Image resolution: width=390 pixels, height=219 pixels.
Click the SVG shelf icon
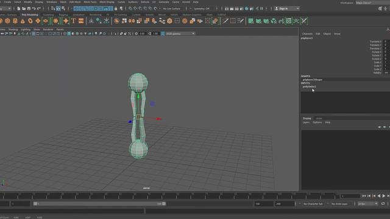(81, 21)
